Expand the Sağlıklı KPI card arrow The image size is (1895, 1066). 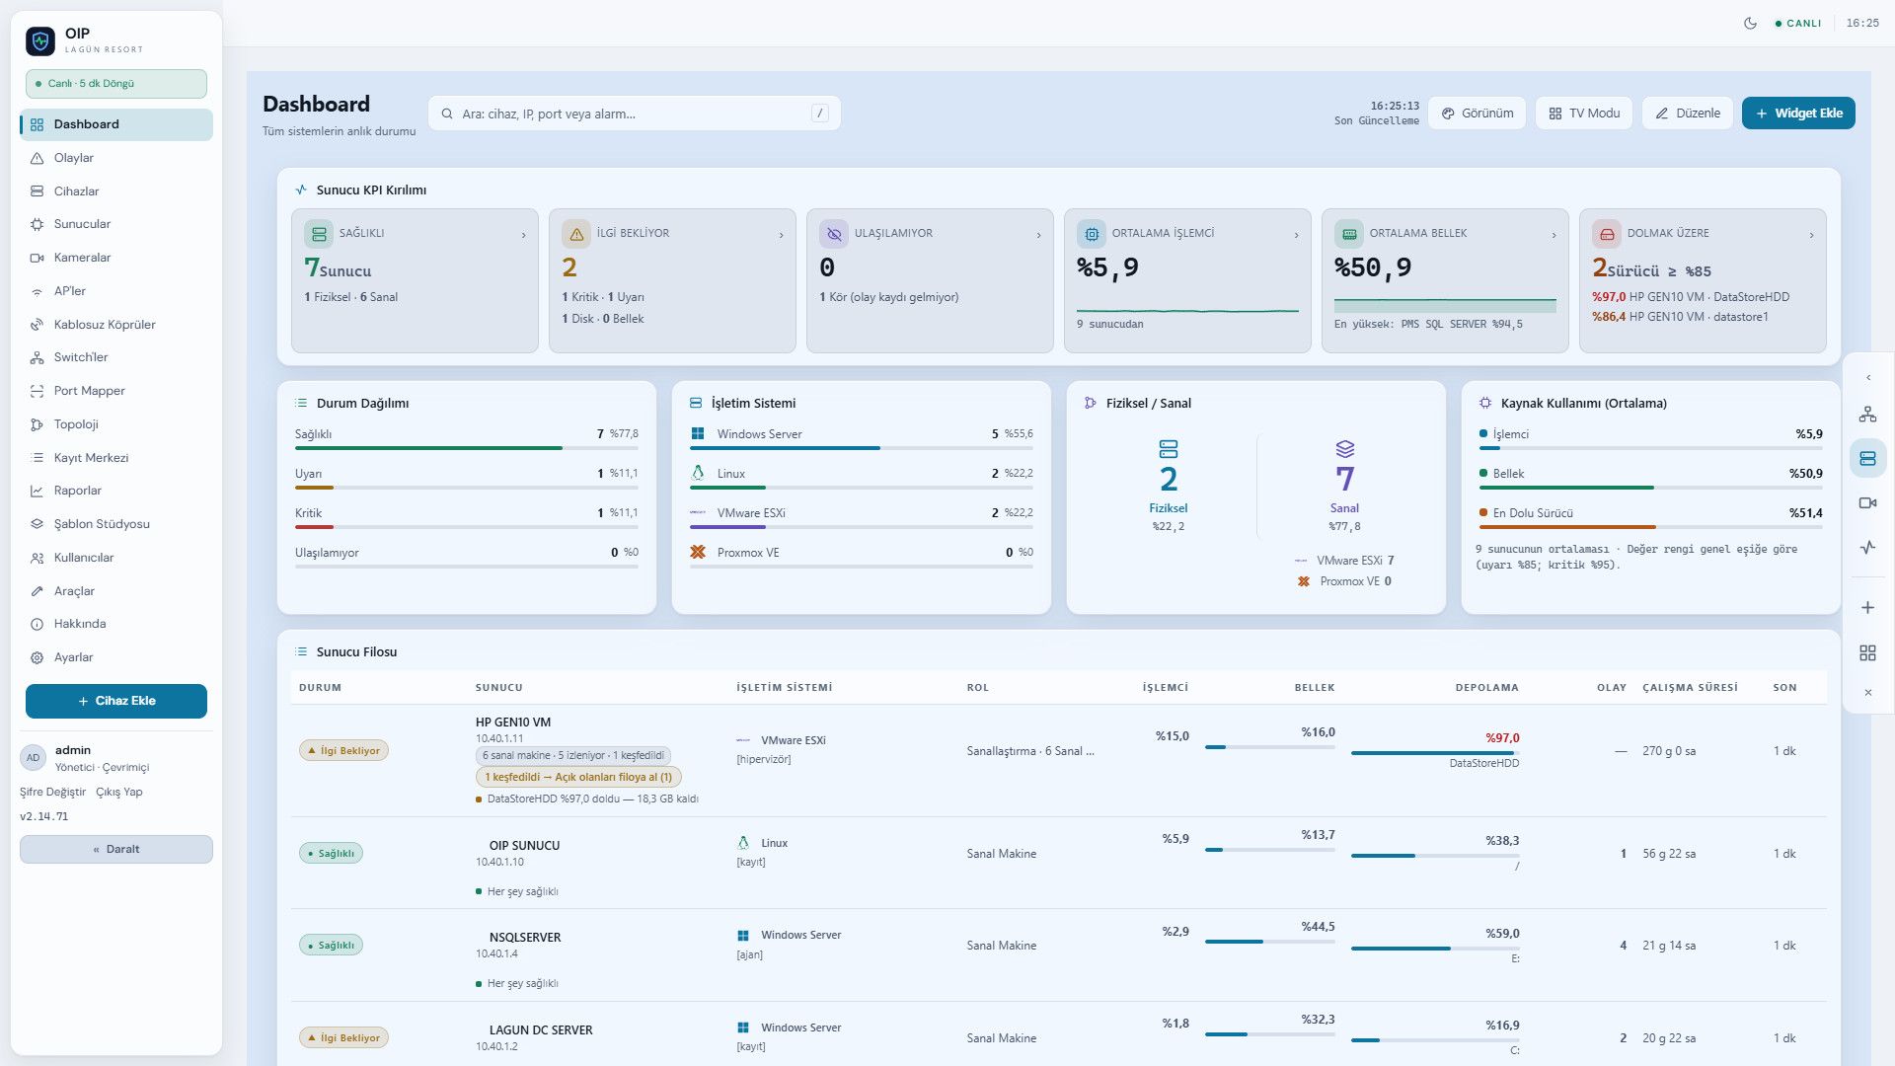click(x=523, y=235)
